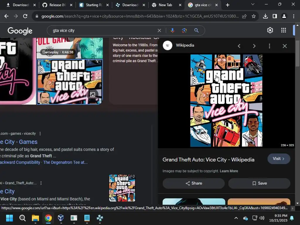Image resolution: width=300 pixels, height=225 pixels.
Task: Open options for the vicecity result
Action: tap(40, 134)
